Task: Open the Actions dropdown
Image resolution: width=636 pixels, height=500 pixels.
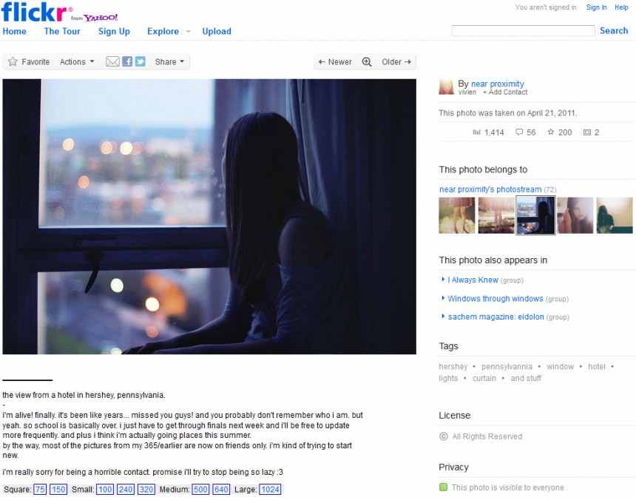Action: coord(75,61)
